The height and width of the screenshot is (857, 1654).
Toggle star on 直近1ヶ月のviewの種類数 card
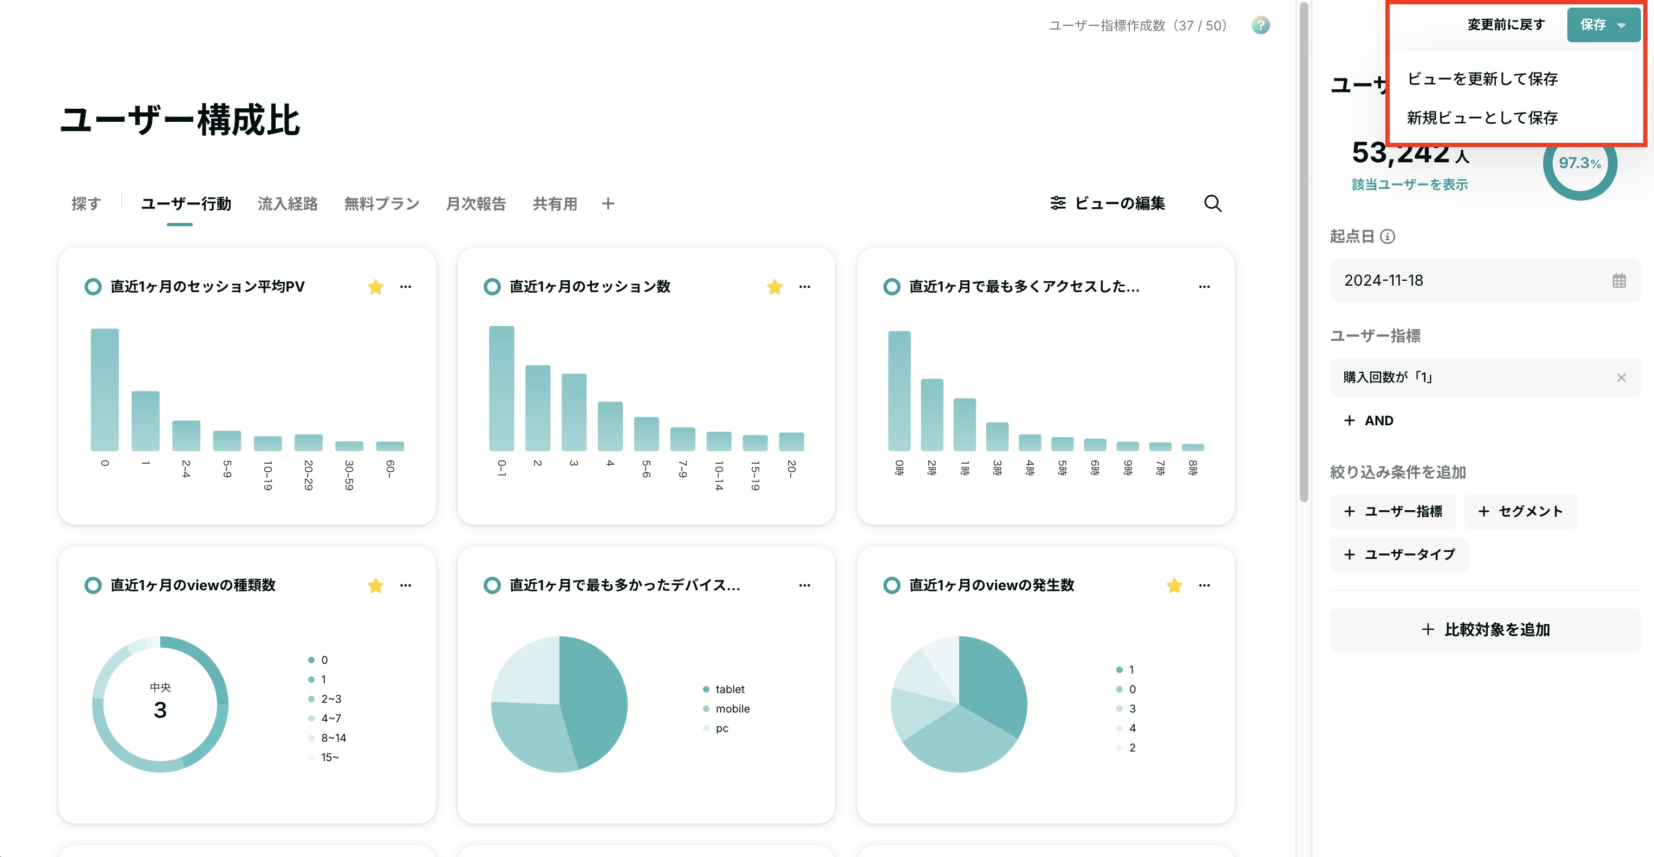[x=376, y=585]
